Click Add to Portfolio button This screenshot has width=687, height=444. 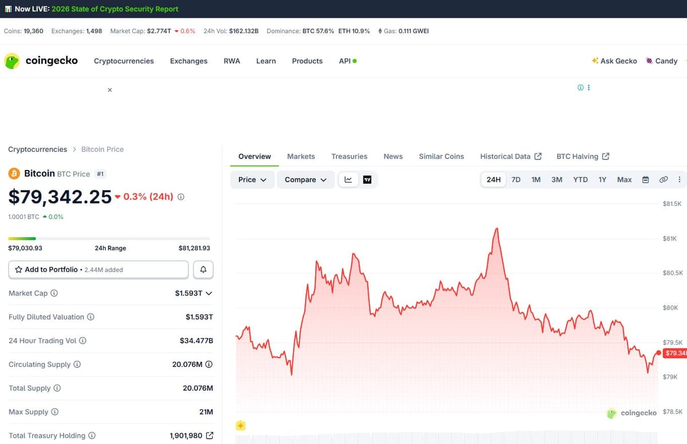tap(98, 269)
